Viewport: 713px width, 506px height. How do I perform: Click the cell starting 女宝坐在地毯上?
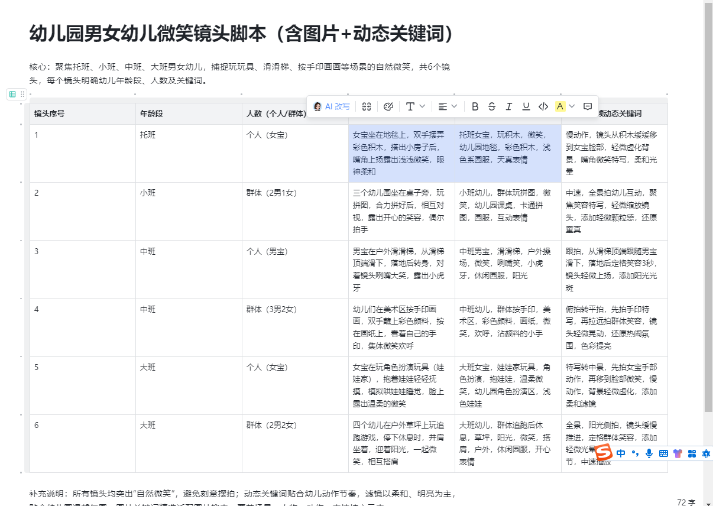(x=402, y=153)
